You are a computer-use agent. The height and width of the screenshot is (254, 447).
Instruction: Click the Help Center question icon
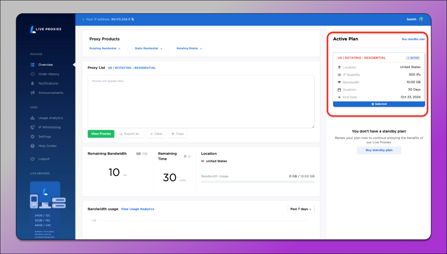point(33,146)
